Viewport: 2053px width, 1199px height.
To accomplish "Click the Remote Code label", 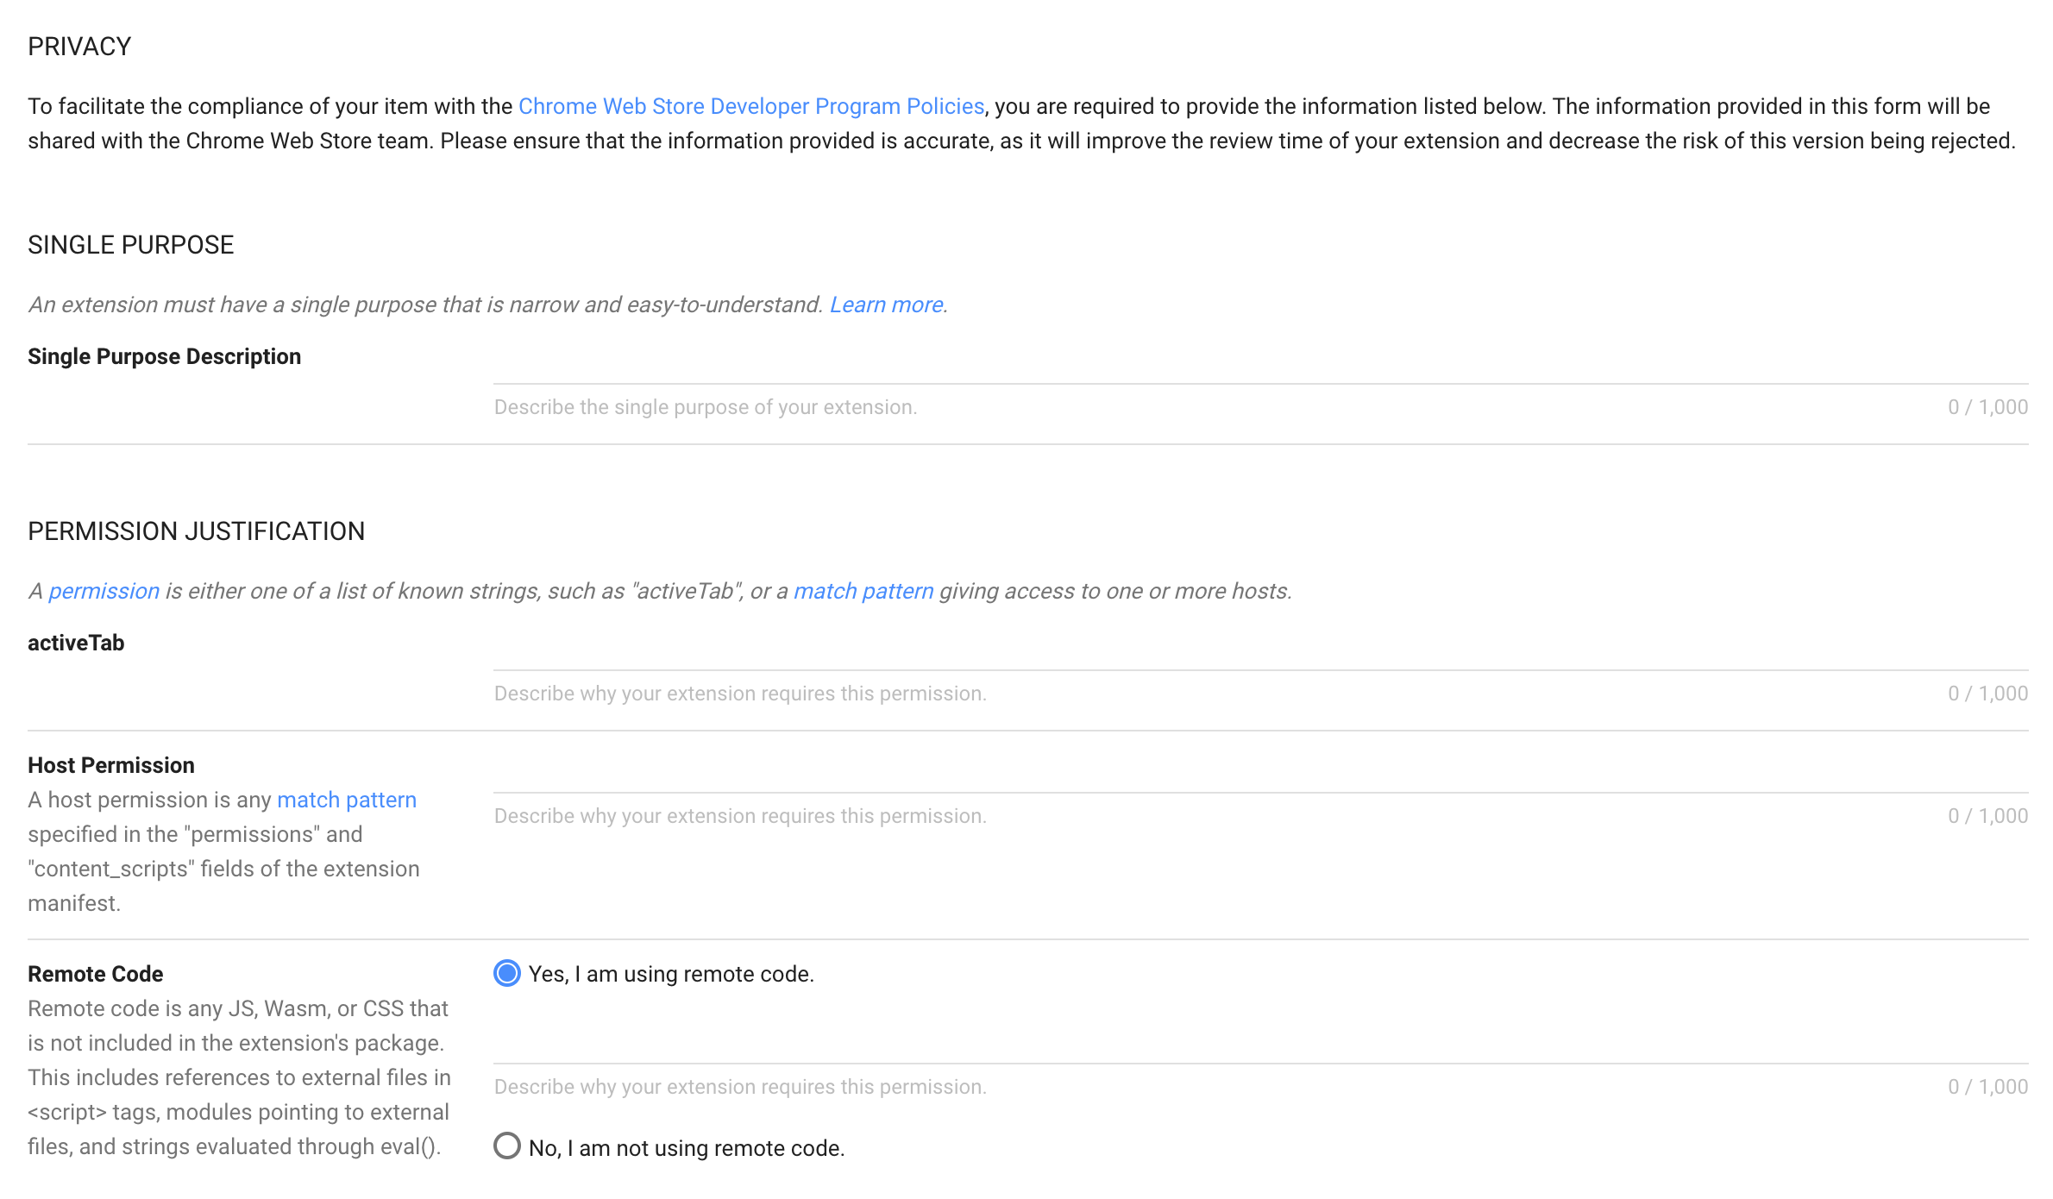I will tap(95, 973).
